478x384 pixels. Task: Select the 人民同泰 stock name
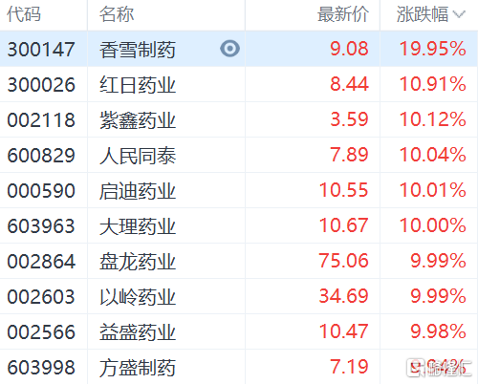[x=138, y=156]
